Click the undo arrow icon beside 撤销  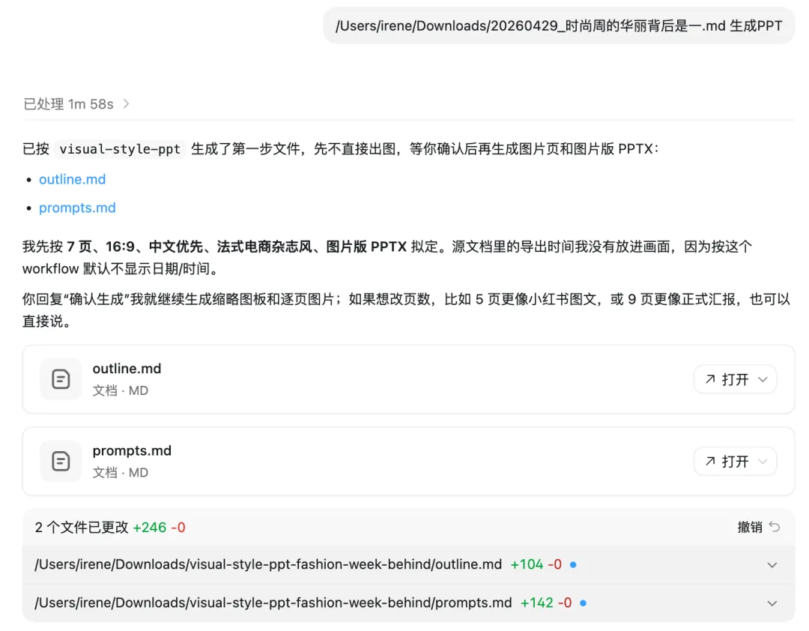click(x=775, y=527)
